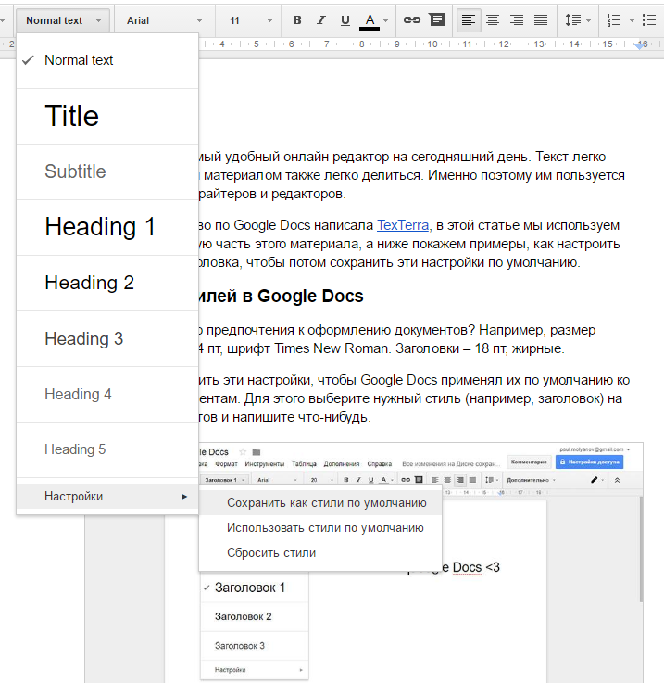This screenshot has width=664, height=683.
Task: Open the TexTerra hyperlink
Action: tap(403, 225)
